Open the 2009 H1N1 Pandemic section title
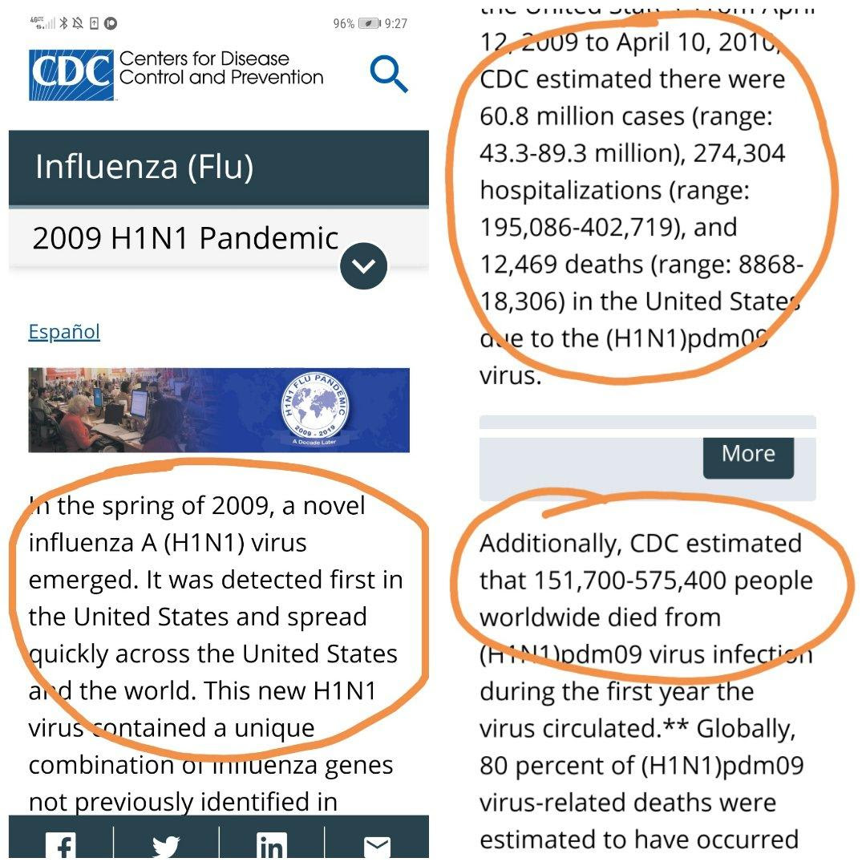866x866 pixels. 185,239
